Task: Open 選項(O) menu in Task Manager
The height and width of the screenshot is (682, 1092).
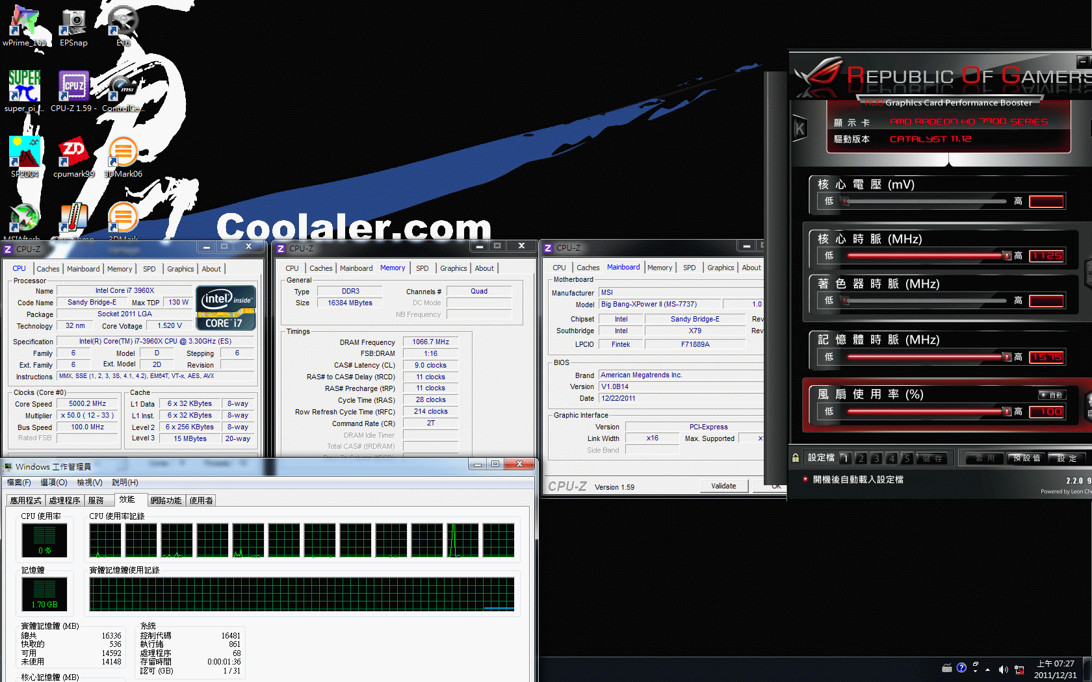Action: [x=54, y=483]
